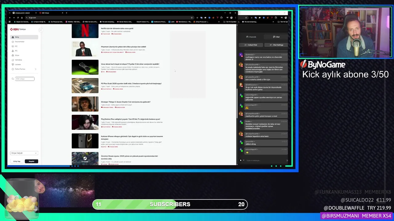Open Film/Dizi section in IGN sidebar

[x=18, y=60]
